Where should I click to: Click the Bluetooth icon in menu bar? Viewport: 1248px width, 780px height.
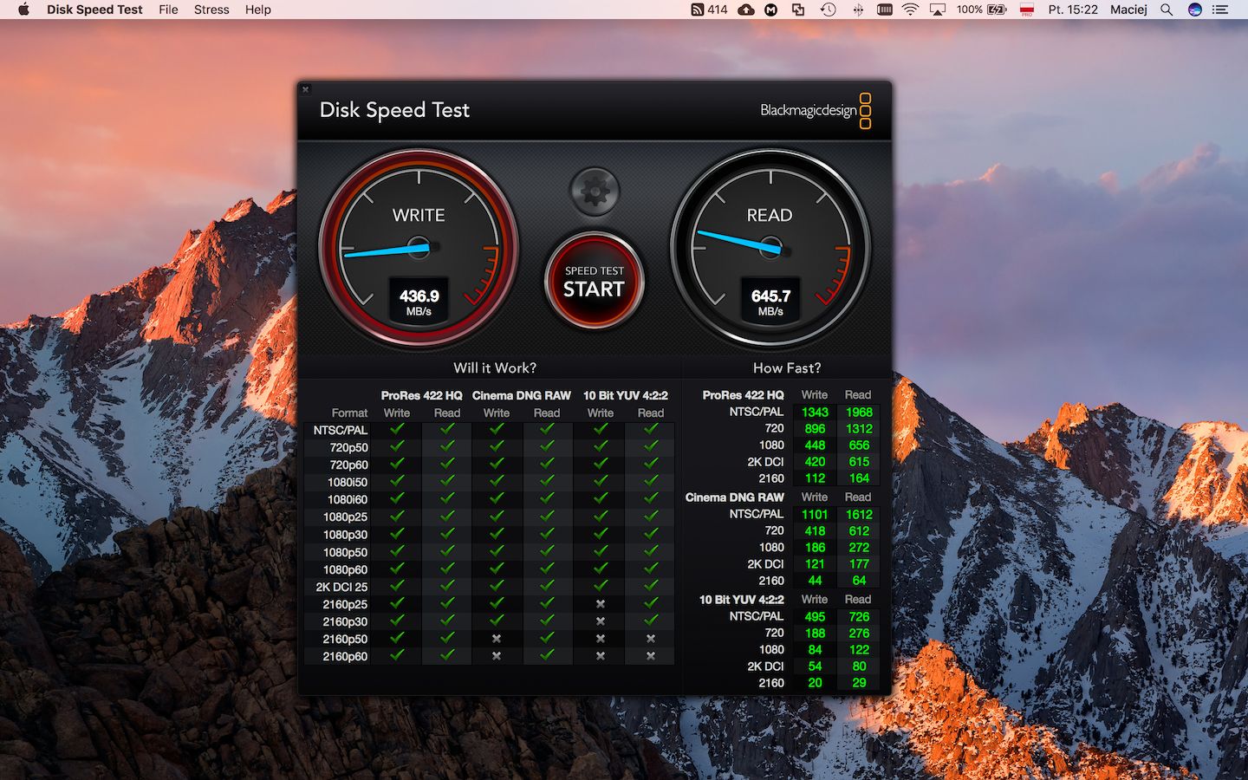pyautogui.click(x=858, y=10)
